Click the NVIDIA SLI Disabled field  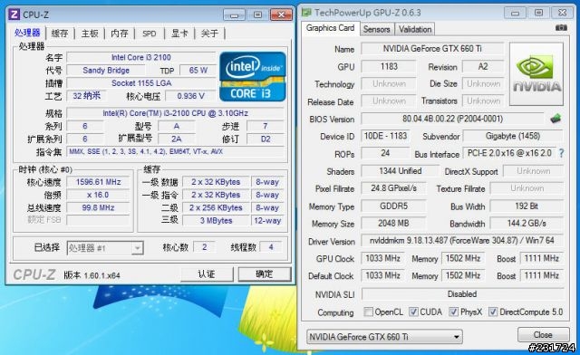(462, 294)
